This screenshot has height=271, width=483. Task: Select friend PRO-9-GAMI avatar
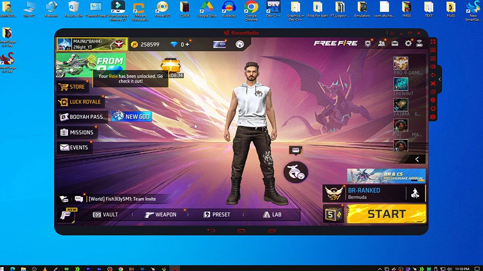pyautogui.click(x=401, y=64)
